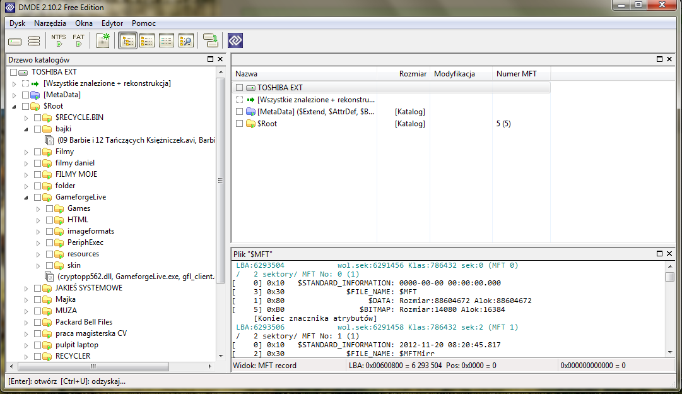
Task: Expand the FILMY MOJE tree node
Action: click(26, 174)
